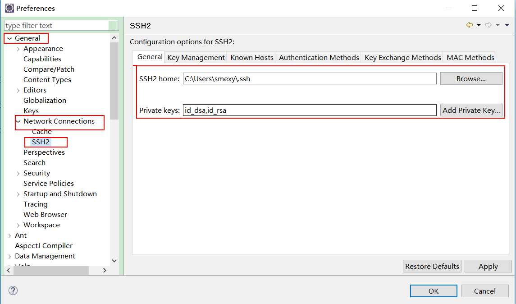Open the view menu triangle icon

507,25
